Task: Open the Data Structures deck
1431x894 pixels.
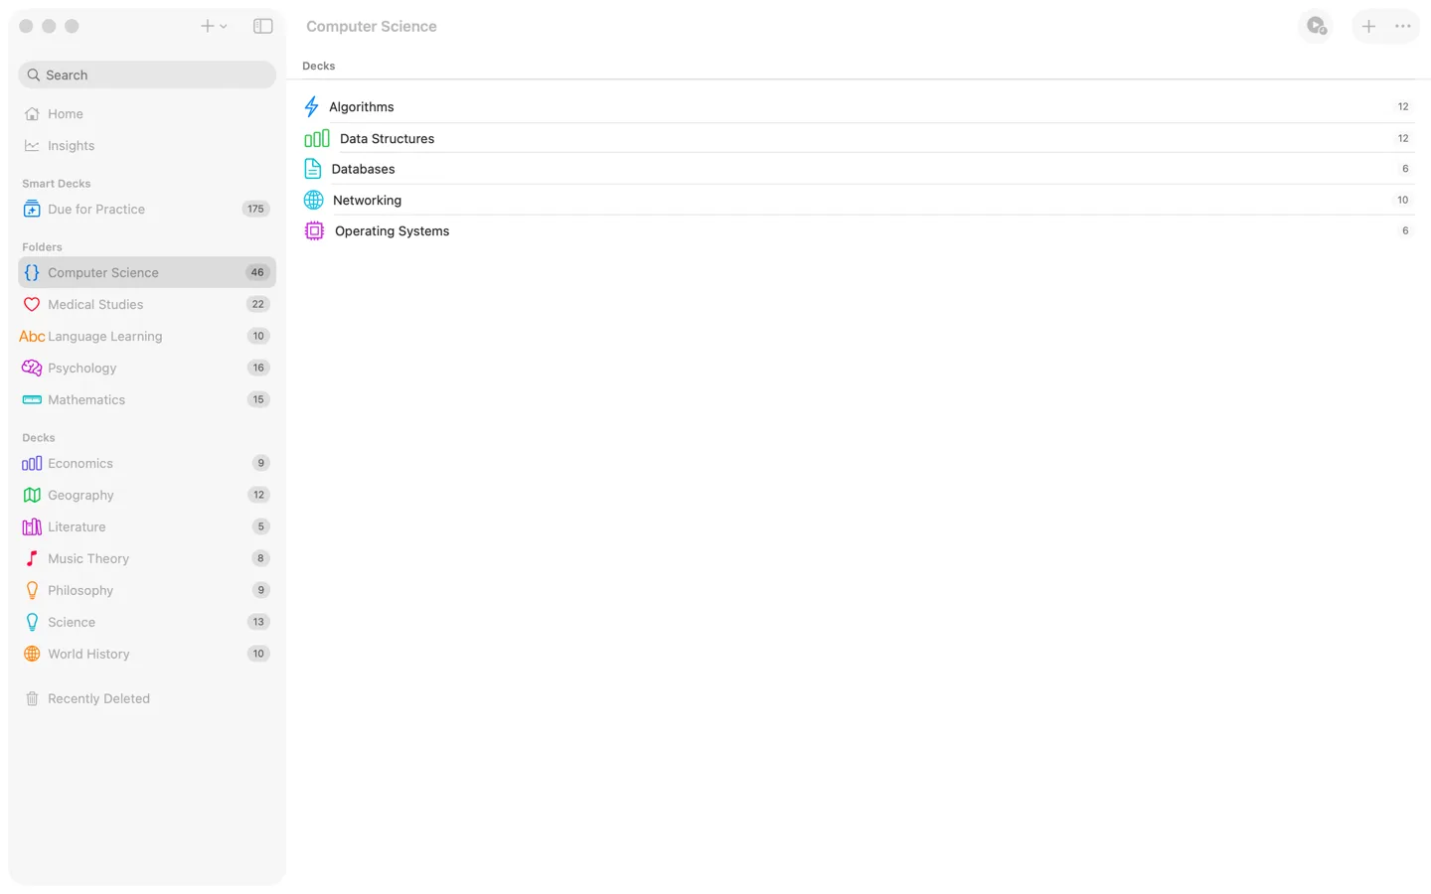Action: tap(859, 138)
